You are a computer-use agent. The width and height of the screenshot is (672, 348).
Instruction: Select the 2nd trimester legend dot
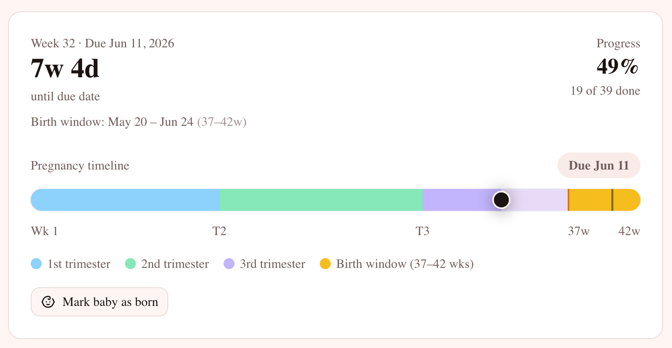coord(131,264)
